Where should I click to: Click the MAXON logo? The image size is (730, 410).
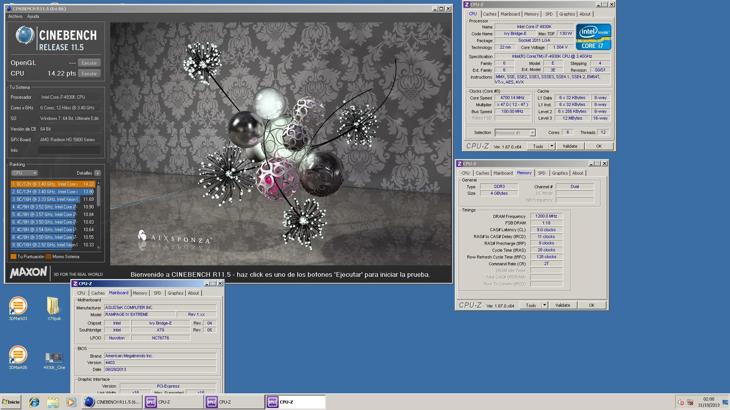point(29,272)
